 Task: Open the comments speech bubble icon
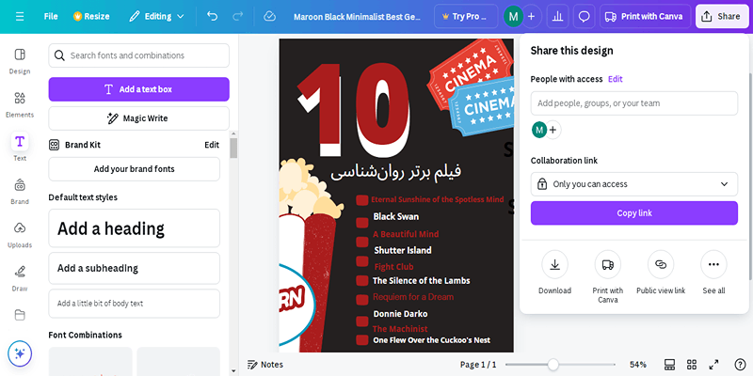(584, 16)
